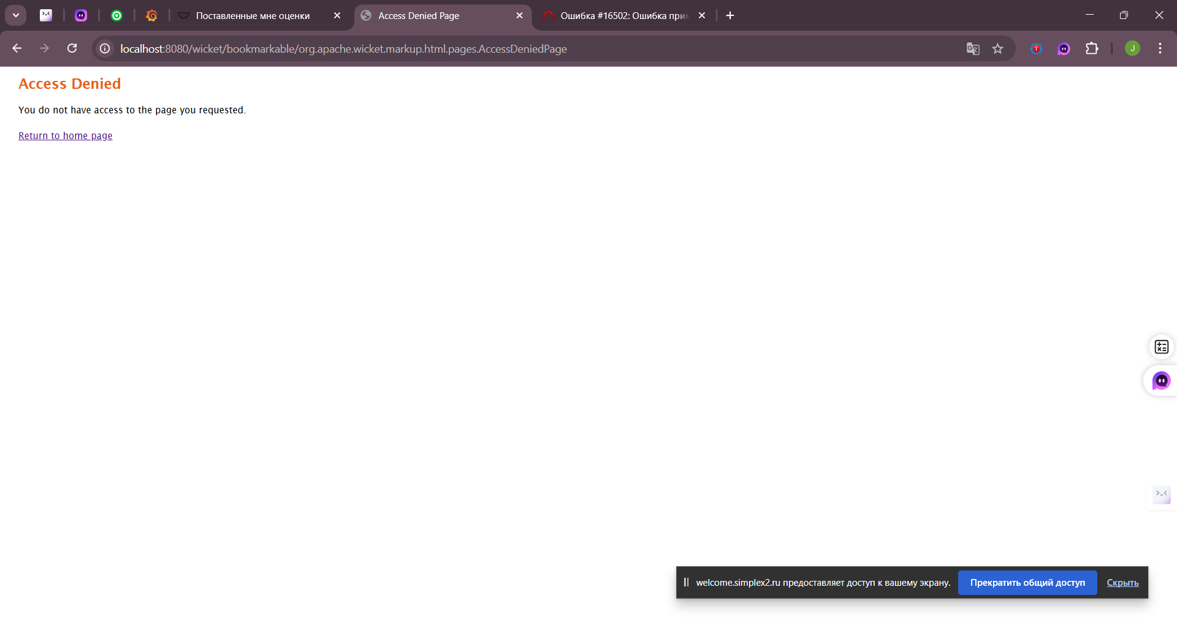Hide the screen sharing bar via Скрыть
Screen dimensions: 1177x625
click(x=1122, y=583)
